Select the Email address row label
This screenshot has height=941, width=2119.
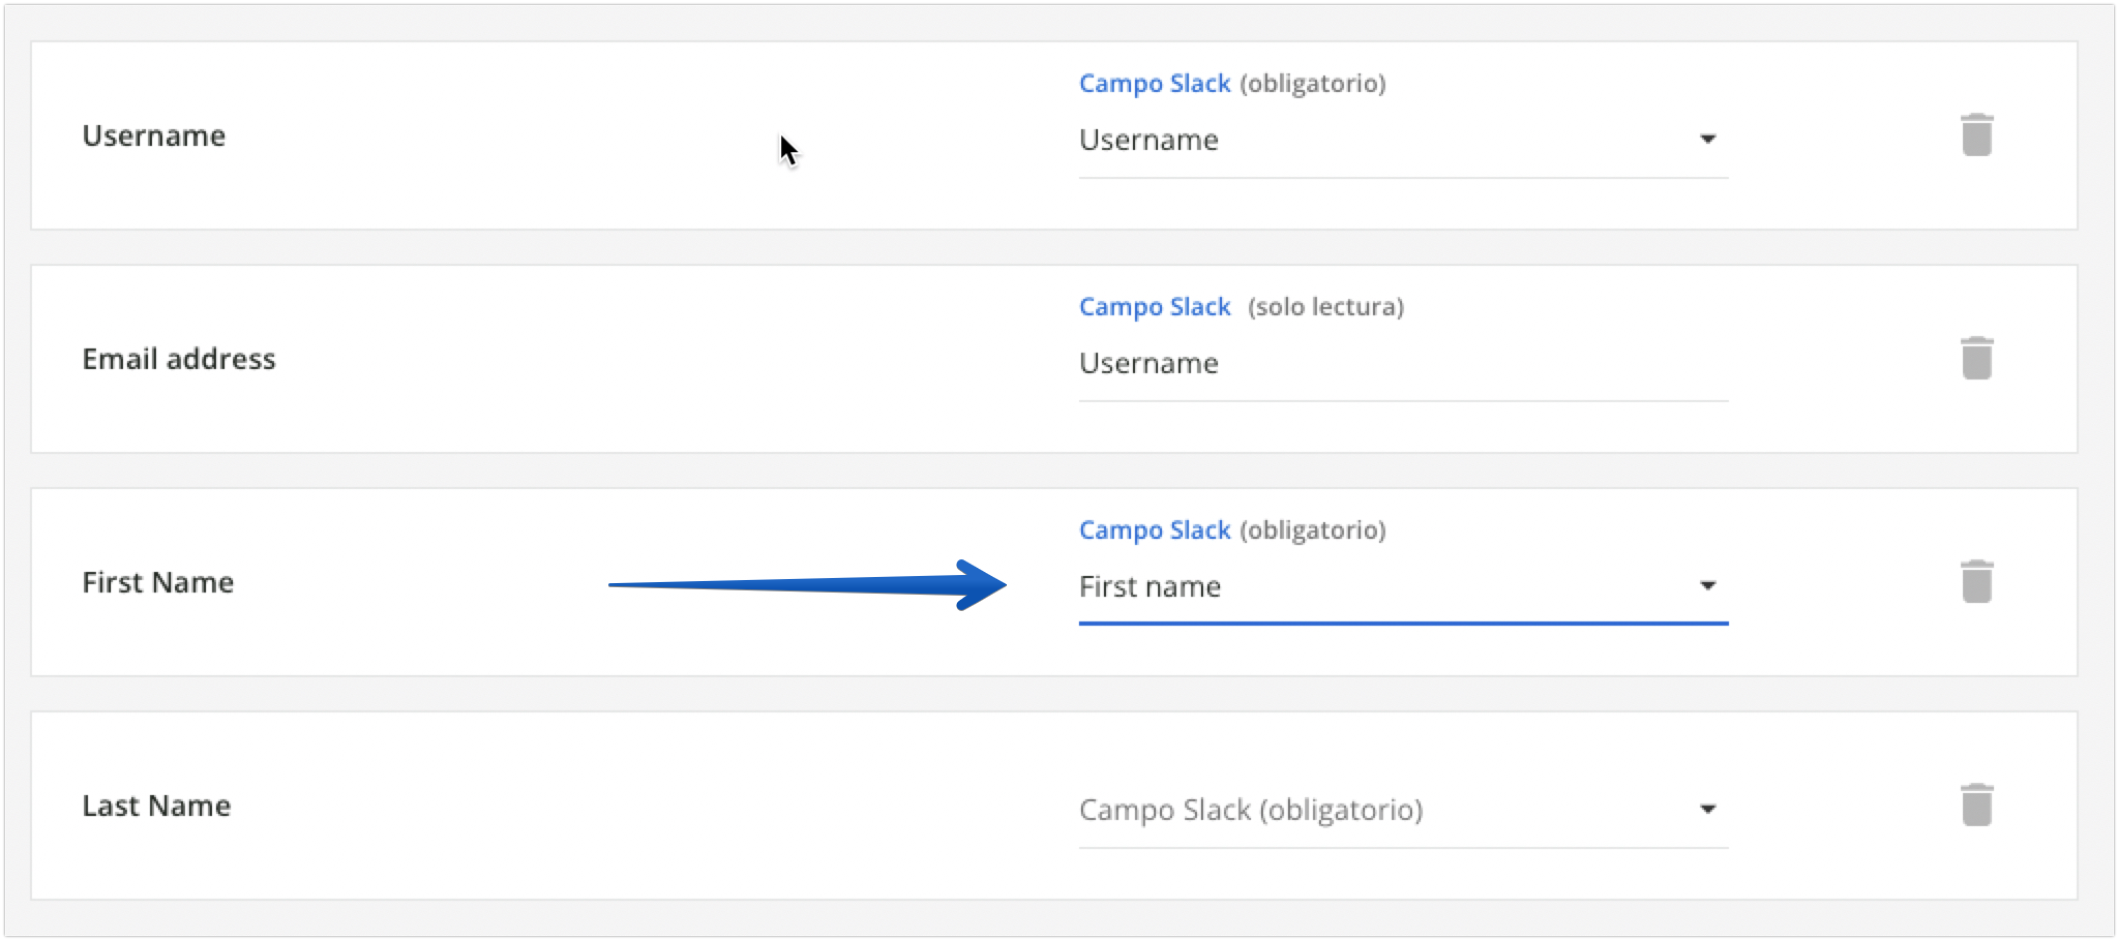click(x=178, y=359)
